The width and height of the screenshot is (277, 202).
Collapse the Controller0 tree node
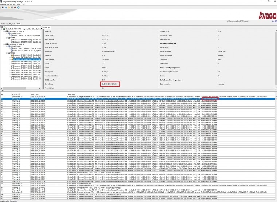pyautogui.click(x=1, y=29)
